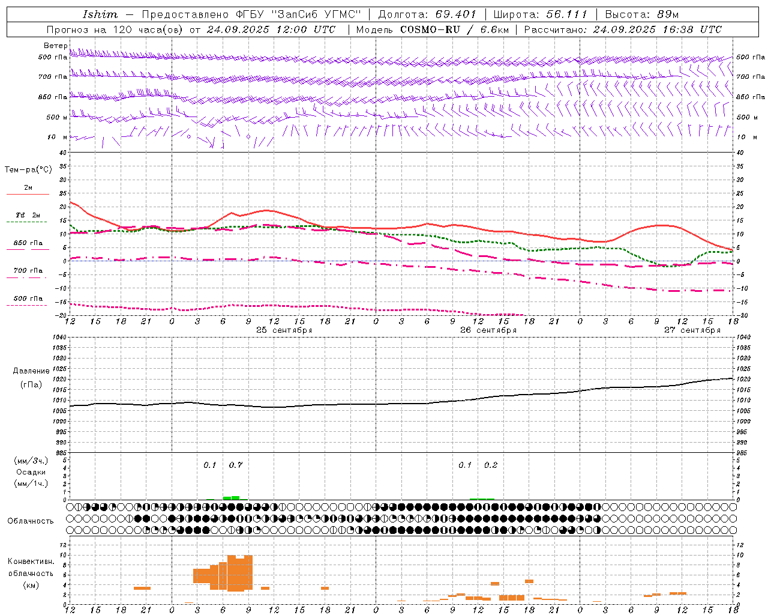Click the "Тем-ра(°C)" axis label
Viewport: 768px width, 615px height.
28,170
